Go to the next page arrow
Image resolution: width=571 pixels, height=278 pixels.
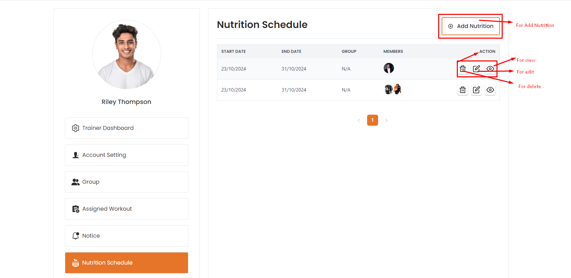386,121
